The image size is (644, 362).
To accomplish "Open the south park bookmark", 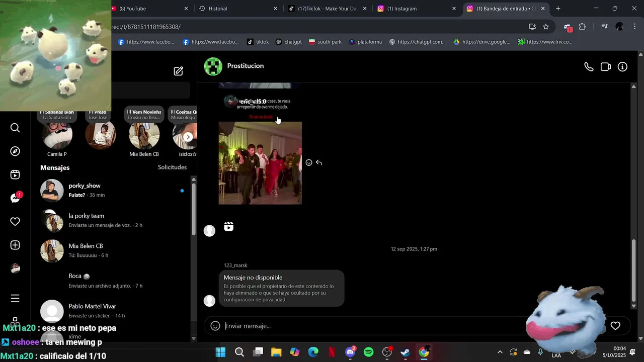I will coord(325,42).
